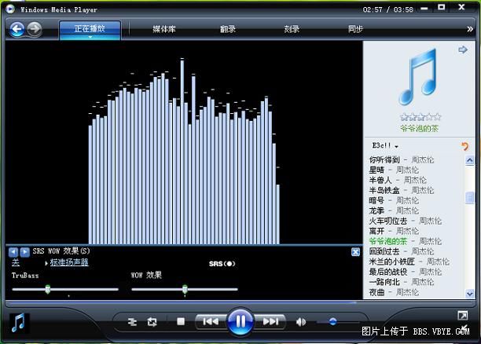Skip to the next track
The width and height of the screenshot is (481, 344).
[x=270, y=321]
